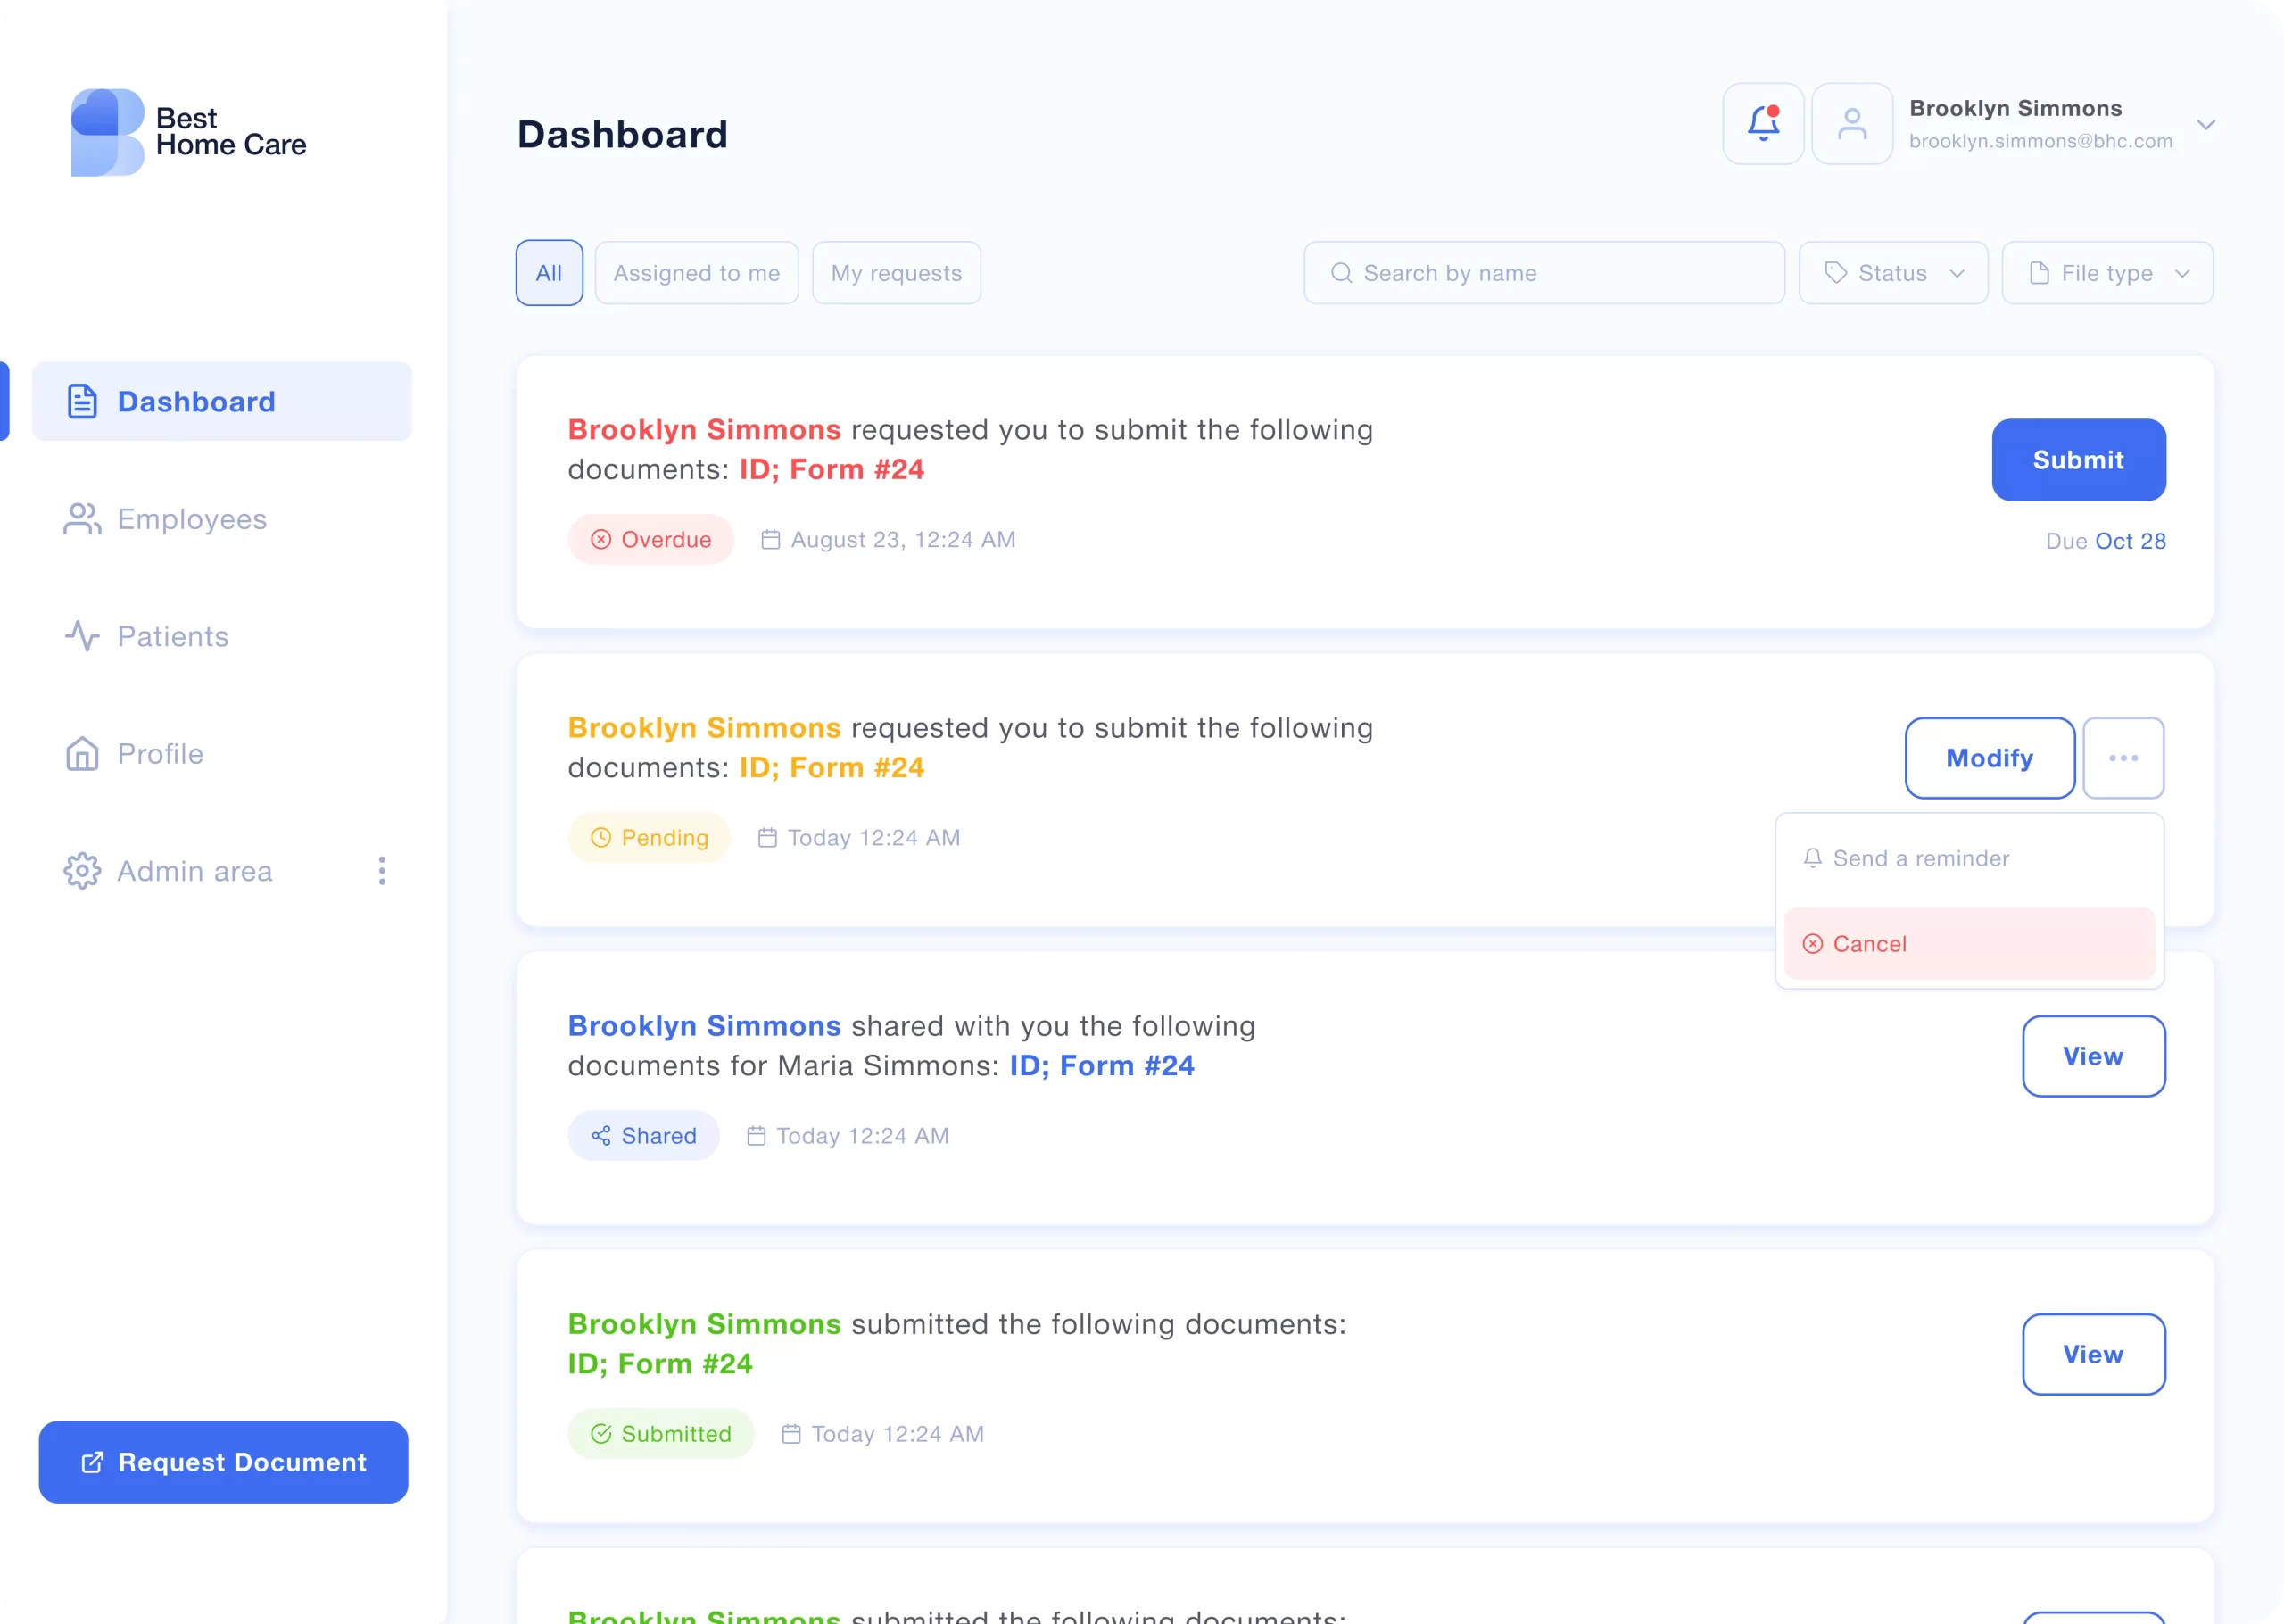Expand the Status filter dropdown
2284x1624 pixels.
[1892, 273]
